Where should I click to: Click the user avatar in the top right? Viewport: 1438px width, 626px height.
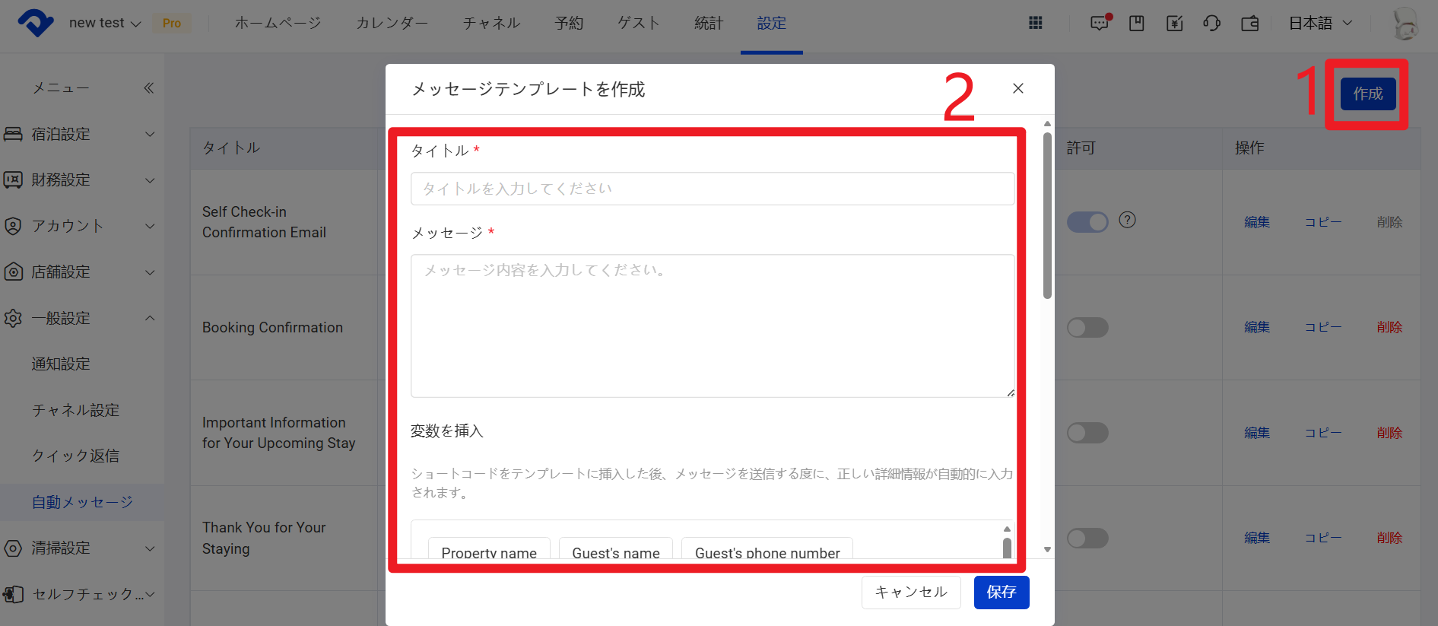pos(1405,23)
